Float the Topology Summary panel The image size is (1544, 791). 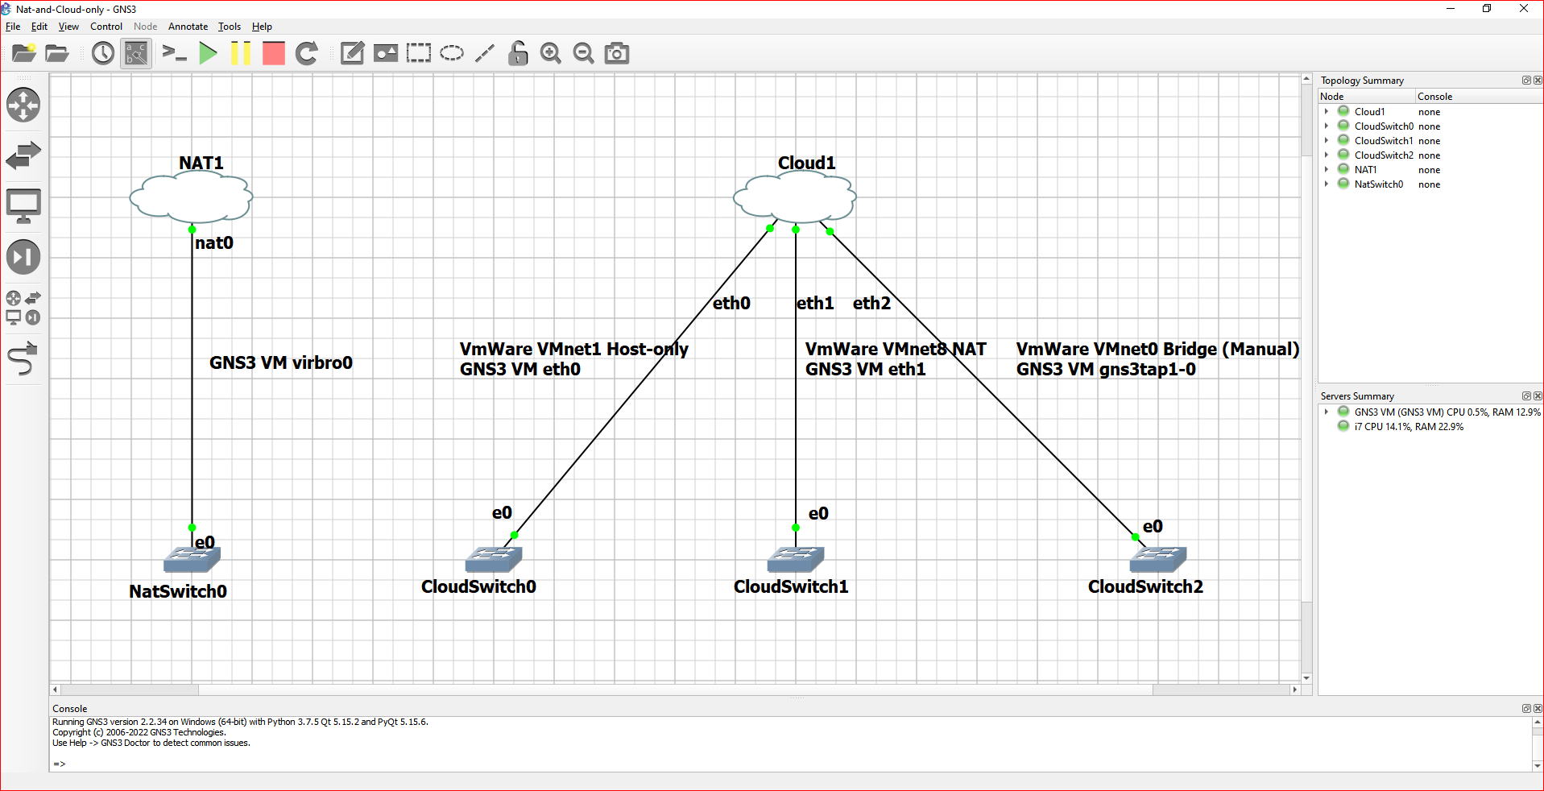pyautogui.click(x=1526, y=81)
